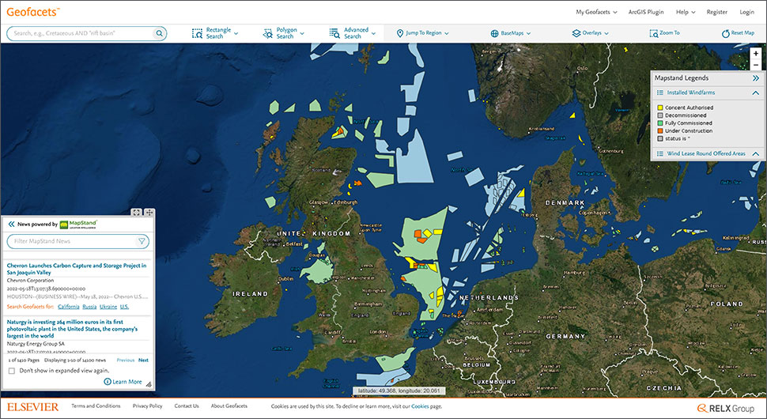Go to Next news page
The height and width of the screenshot is (419, 767).
[x=143, y=360]
